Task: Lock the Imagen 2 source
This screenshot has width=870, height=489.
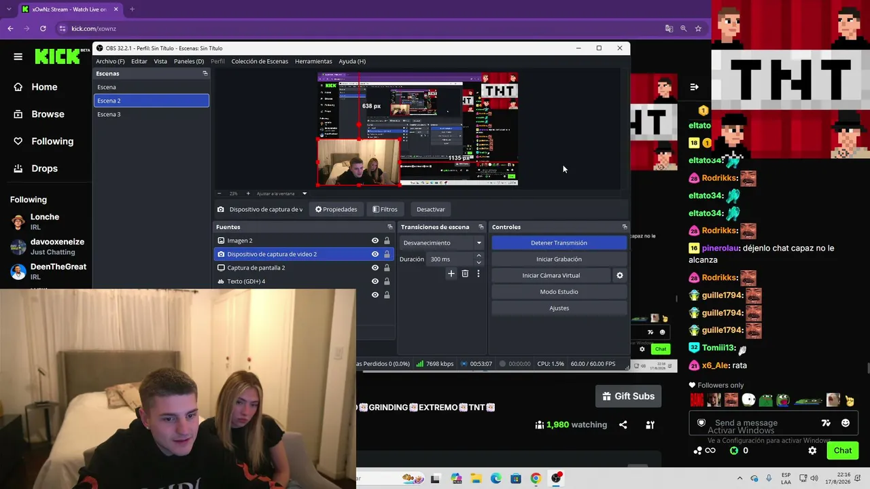Action: [x=387, y=240]
